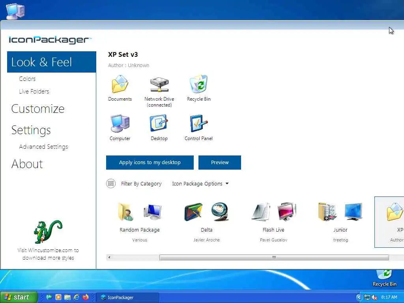The image size is (404, 303).
Task: Click the scrollbar left arrow
Action: pyautogui.click(x=109, y=257)
